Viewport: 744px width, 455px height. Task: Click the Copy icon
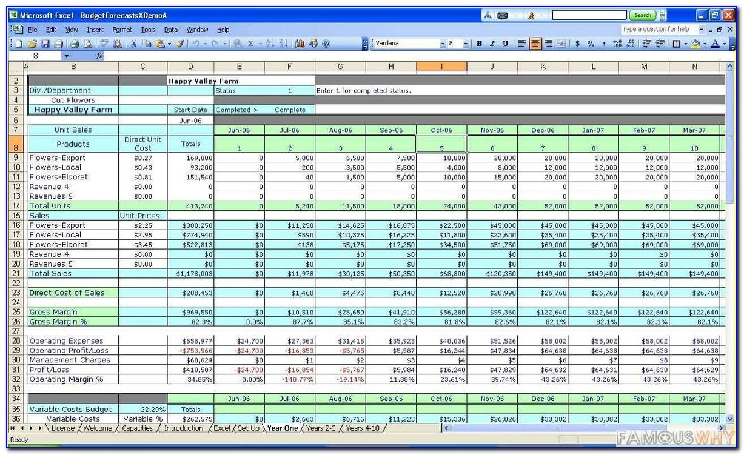coord(147,44)
